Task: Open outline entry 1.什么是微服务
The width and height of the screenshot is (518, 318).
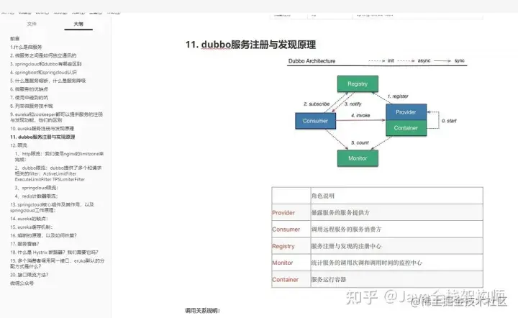Action: 26,47
